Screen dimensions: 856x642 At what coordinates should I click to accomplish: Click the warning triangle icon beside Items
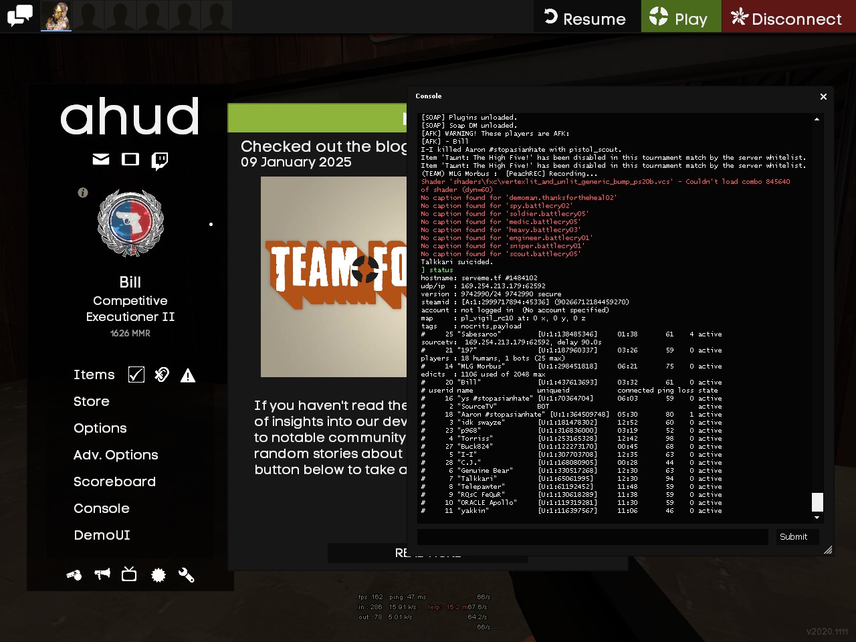click(x=188, y=375)
